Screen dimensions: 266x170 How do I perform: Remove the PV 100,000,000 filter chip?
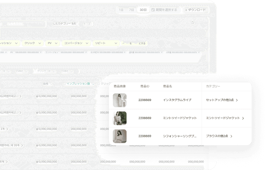(x=41, y=52)
